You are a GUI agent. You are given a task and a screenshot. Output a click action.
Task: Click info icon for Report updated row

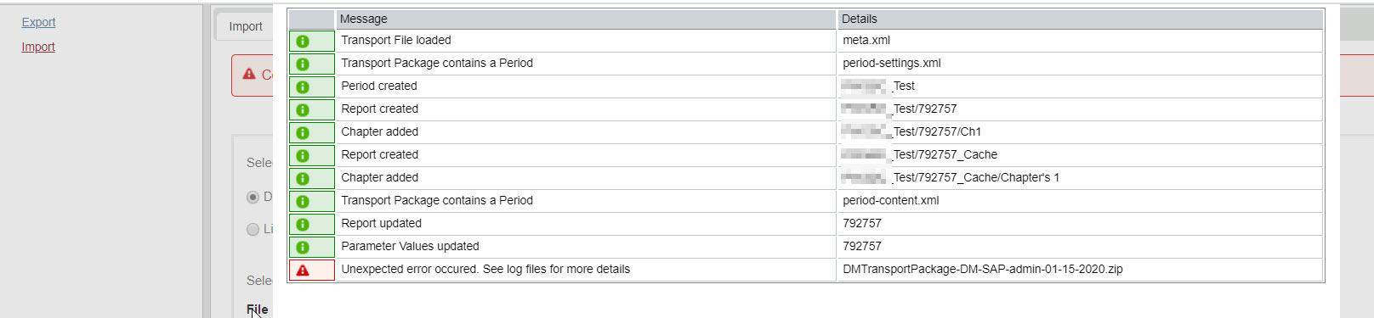[303, 224]
